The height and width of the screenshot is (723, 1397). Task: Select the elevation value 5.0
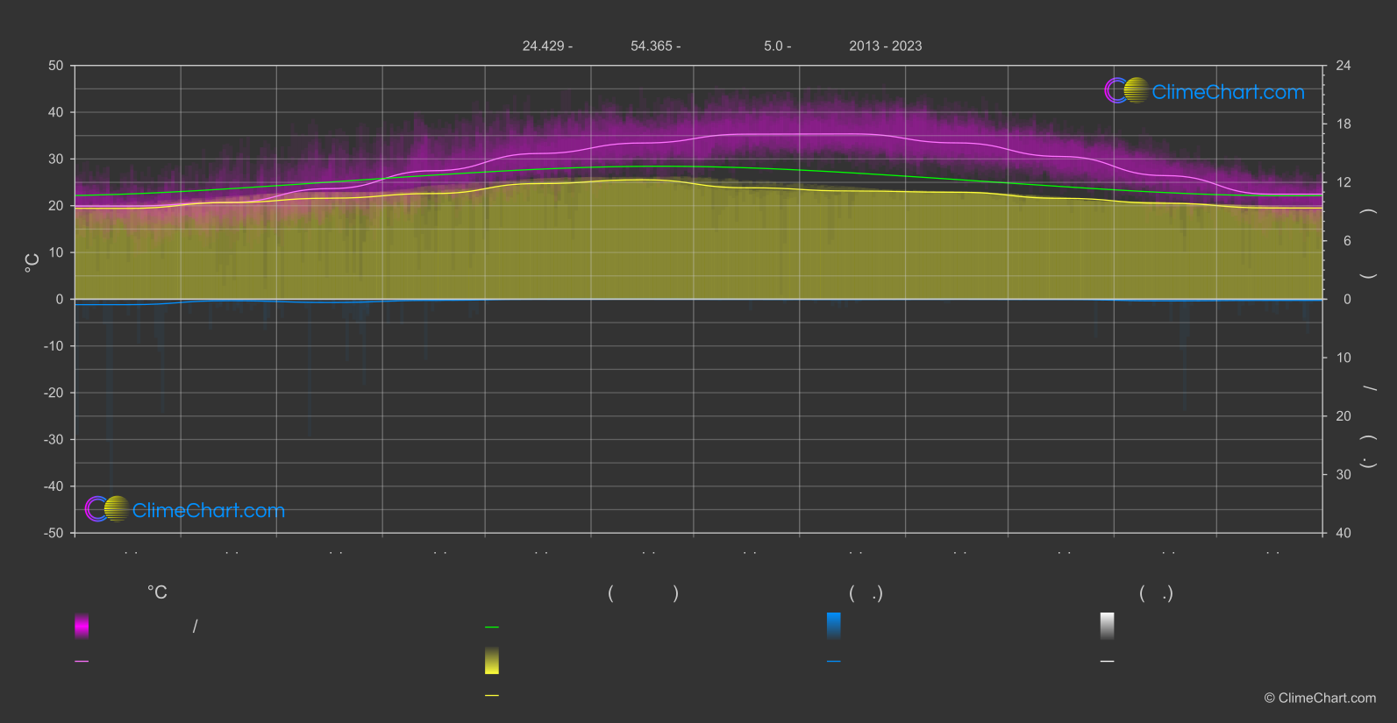point(773,46)
